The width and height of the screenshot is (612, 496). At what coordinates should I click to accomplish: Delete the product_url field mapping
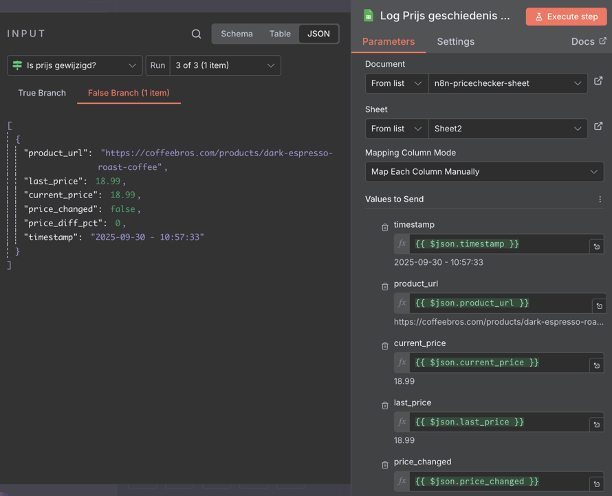pos(385,286)
